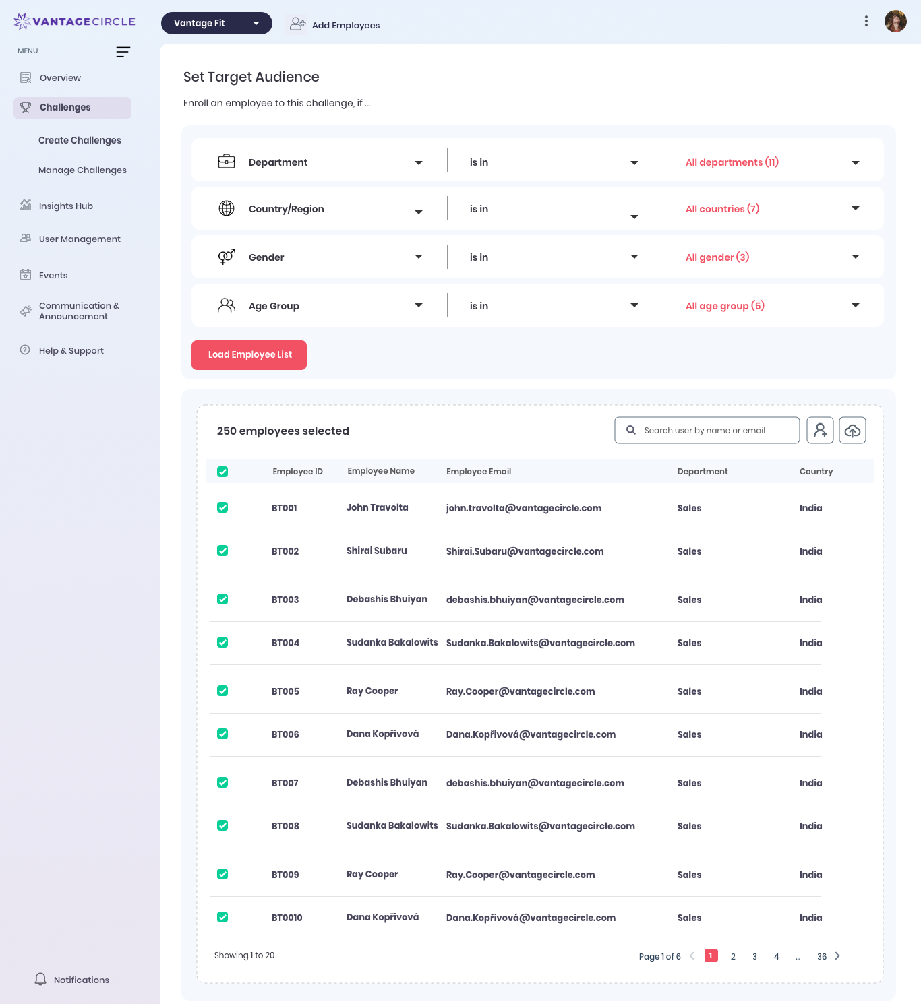The height and width of the screenshot is (1004, 921).
Task: Uncheck the checkbox for employee BT001
Action: tap(222, 507)
